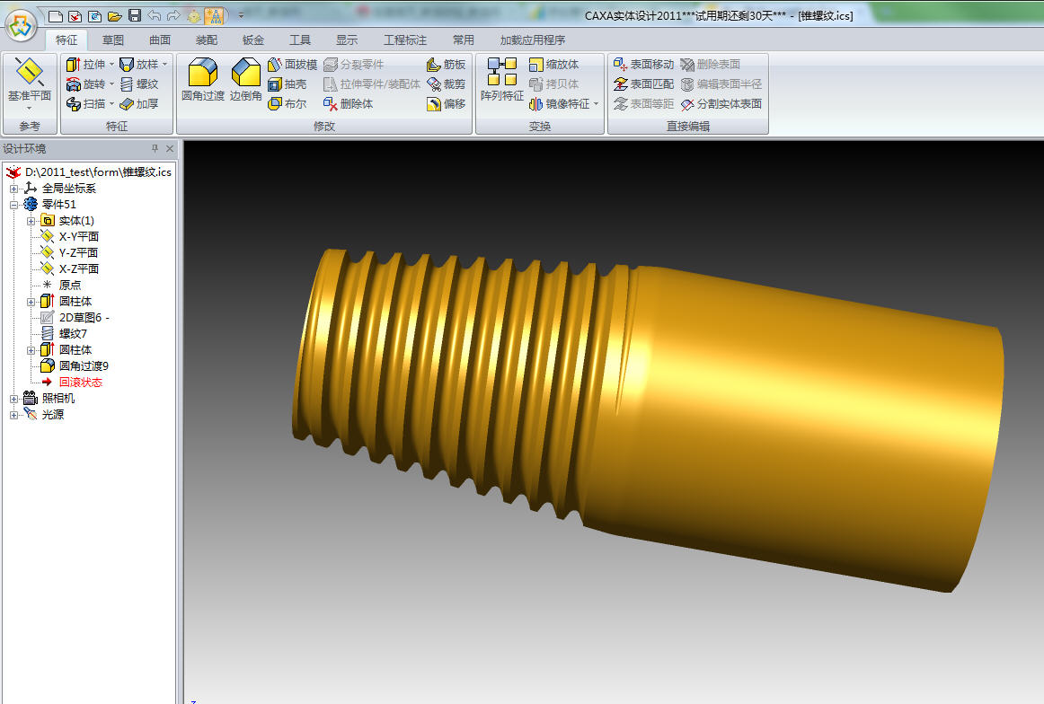Open the 工程标注 ribbon tab

point(405,40)
